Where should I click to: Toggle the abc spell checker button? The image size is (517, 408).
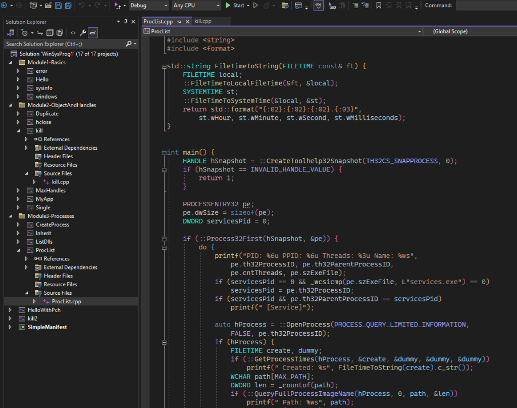click(319, 6)
